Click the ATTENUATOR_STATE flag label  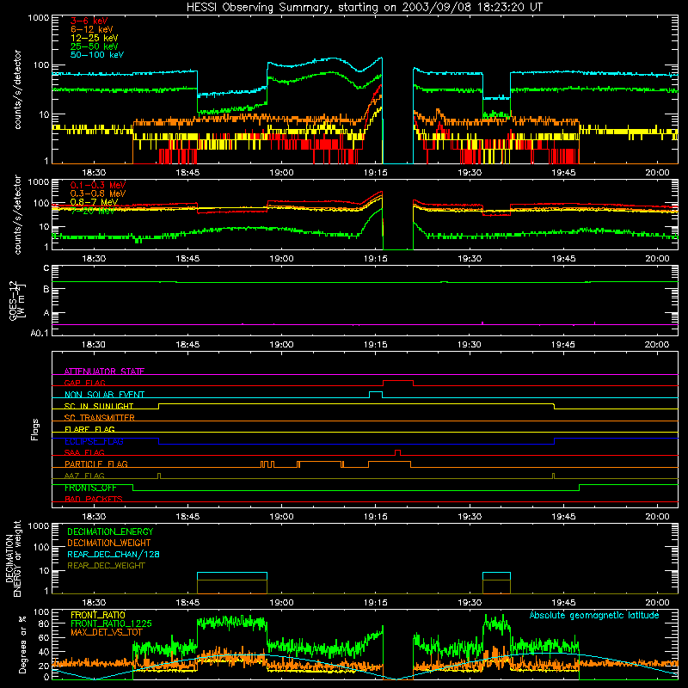[x=104, y=372]
